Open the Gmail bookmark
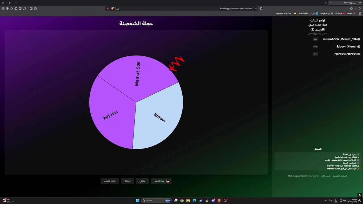363x204 pixels. coord(351,13)
